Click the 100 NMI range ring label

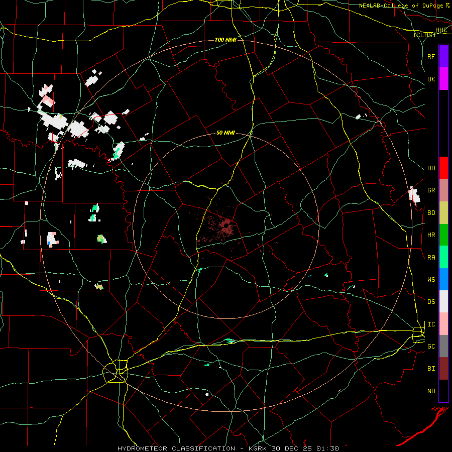point(225,40)
